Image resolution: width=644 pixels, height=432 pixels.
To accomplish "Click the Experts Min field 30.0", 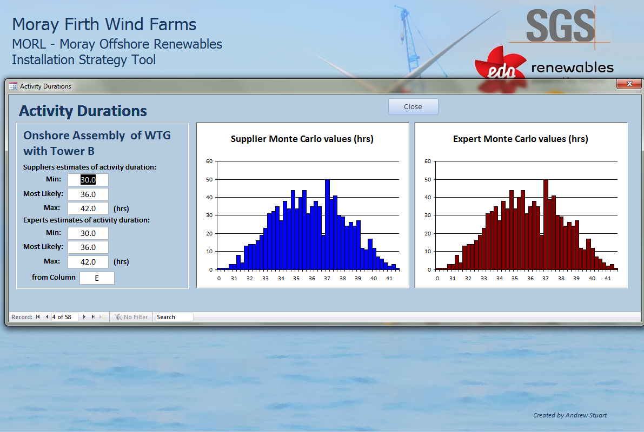I will tap(88, 233).
